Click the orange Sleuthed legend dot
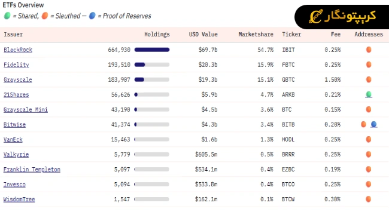Image resolution: width=389 pixels, height=218 pixels. coord(45,16)
